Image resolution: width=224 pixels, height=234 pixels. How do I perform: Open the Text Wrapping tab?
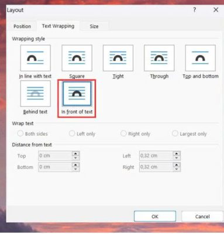(x=58, y=26)
